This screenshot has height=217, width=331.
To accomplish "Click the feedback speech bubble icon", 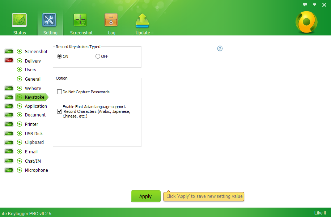I will click(305, 4).
